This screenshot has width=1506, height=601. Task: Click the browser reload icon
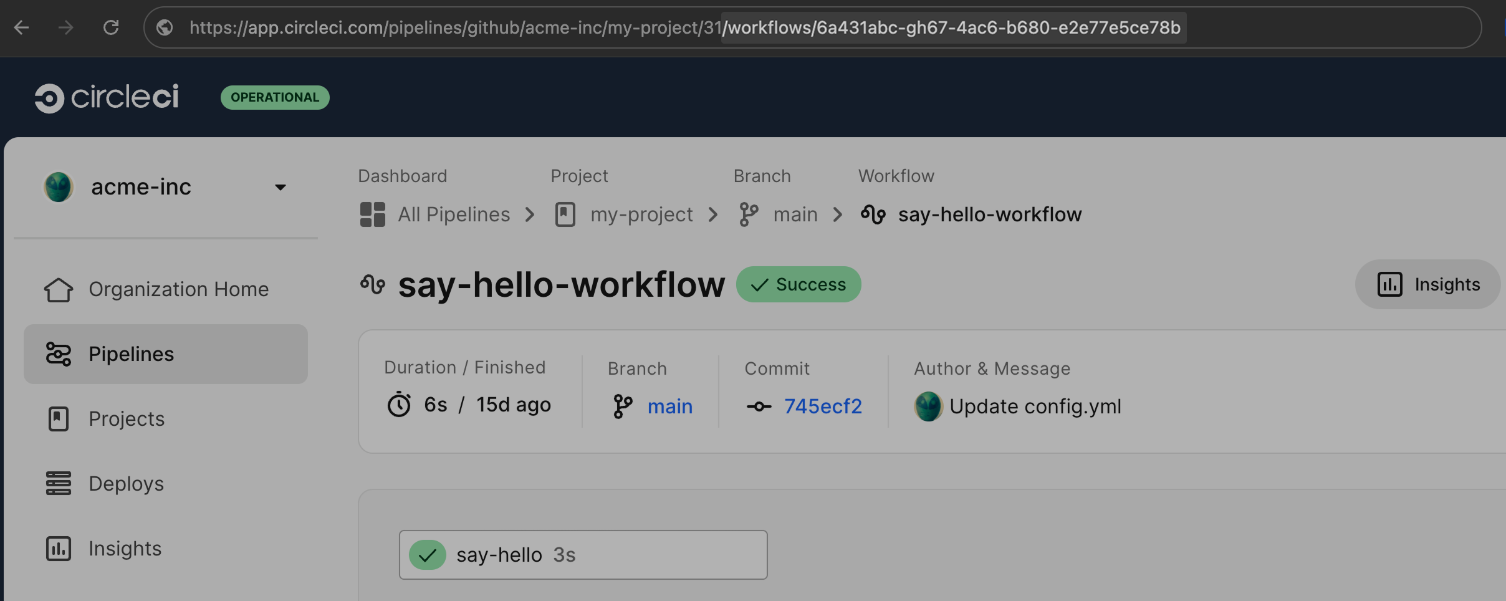pyautogui.click(x=111, y=27)
